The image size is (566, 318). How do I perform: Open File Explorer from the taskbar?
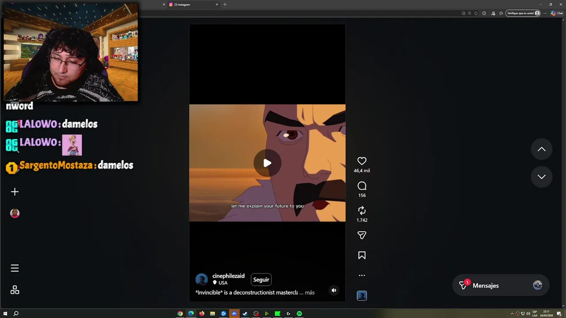pos(213,314)
